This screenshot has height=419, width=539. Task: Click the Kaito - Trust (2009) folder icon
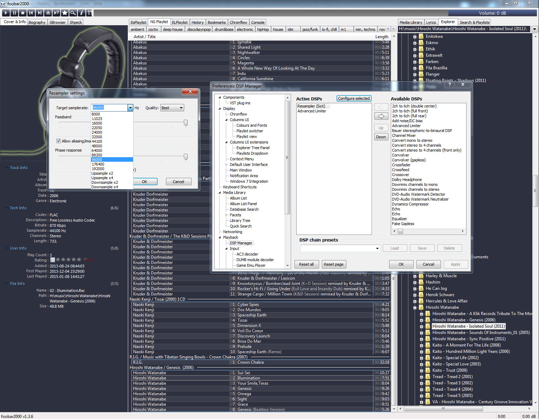point(428,370)
